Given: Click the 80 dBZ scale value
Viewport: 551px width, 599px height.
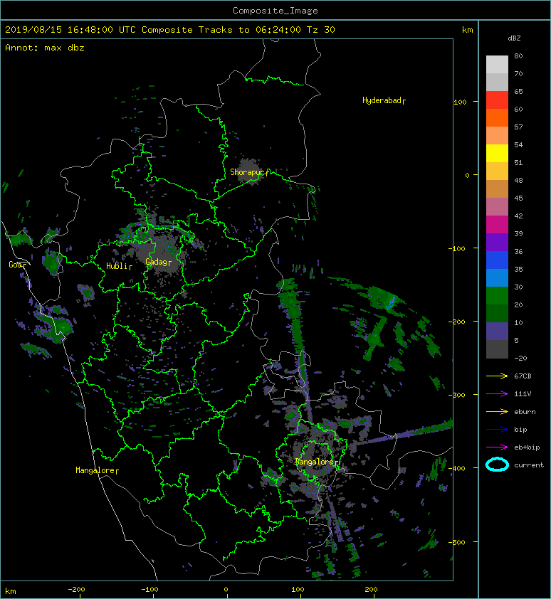Looking at the screenshot, I should click(x=518, y=55).
